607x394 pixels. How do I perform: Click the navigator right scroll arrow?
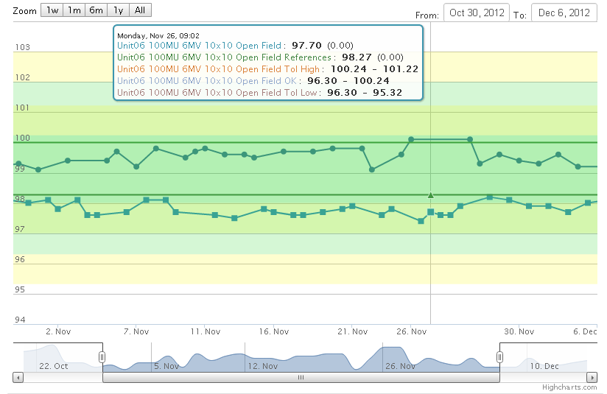(x=592, y=377)
